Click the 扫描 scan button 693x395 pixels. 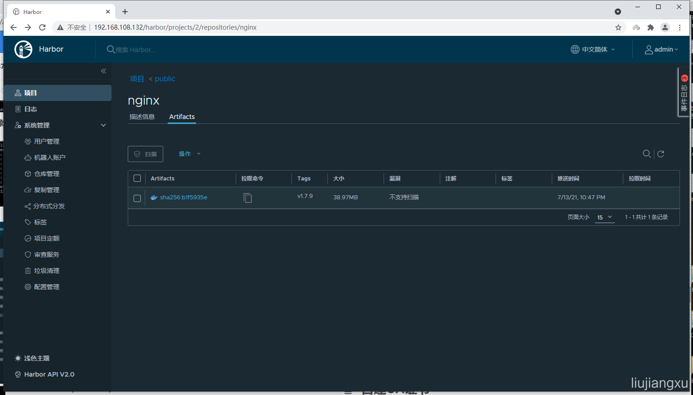[x=145, y=154]
